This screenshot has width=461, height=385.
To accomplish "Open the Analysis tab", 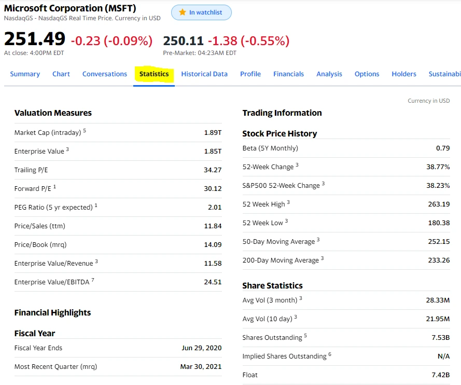I will pyautogui.click(x=329, y=74).
